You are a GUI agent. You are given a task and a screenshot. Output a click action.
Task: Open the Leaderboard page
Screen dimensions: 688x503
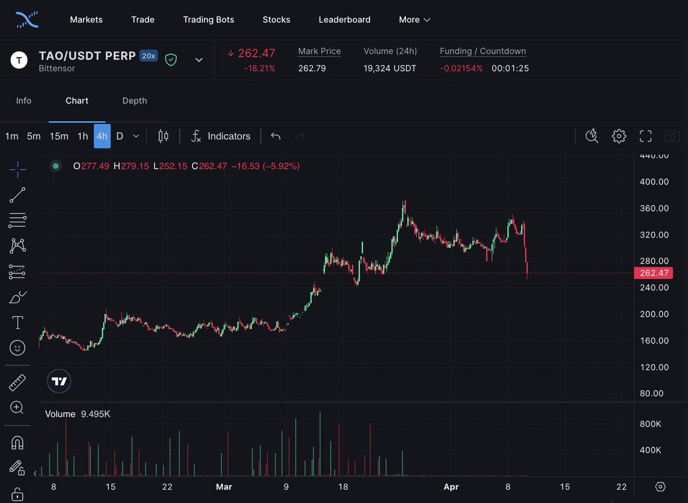(x=345, y=20)
